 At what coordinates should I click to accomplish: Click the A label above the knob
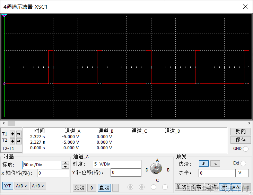click(157, 160)
